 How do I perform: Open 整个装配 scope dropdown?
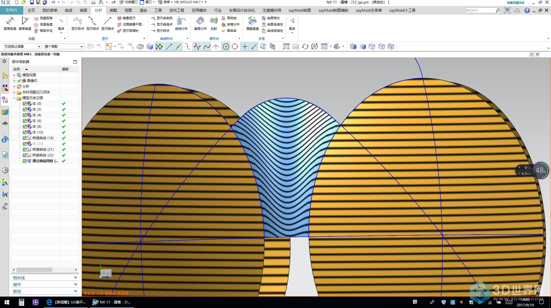(64, 46)
